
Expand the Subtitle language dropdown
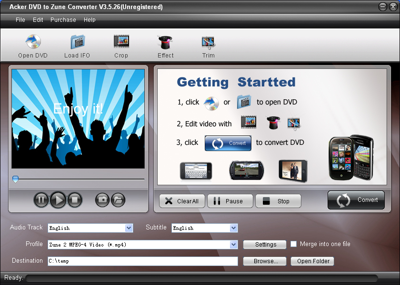pyautogui.click(x=234, y=228)
